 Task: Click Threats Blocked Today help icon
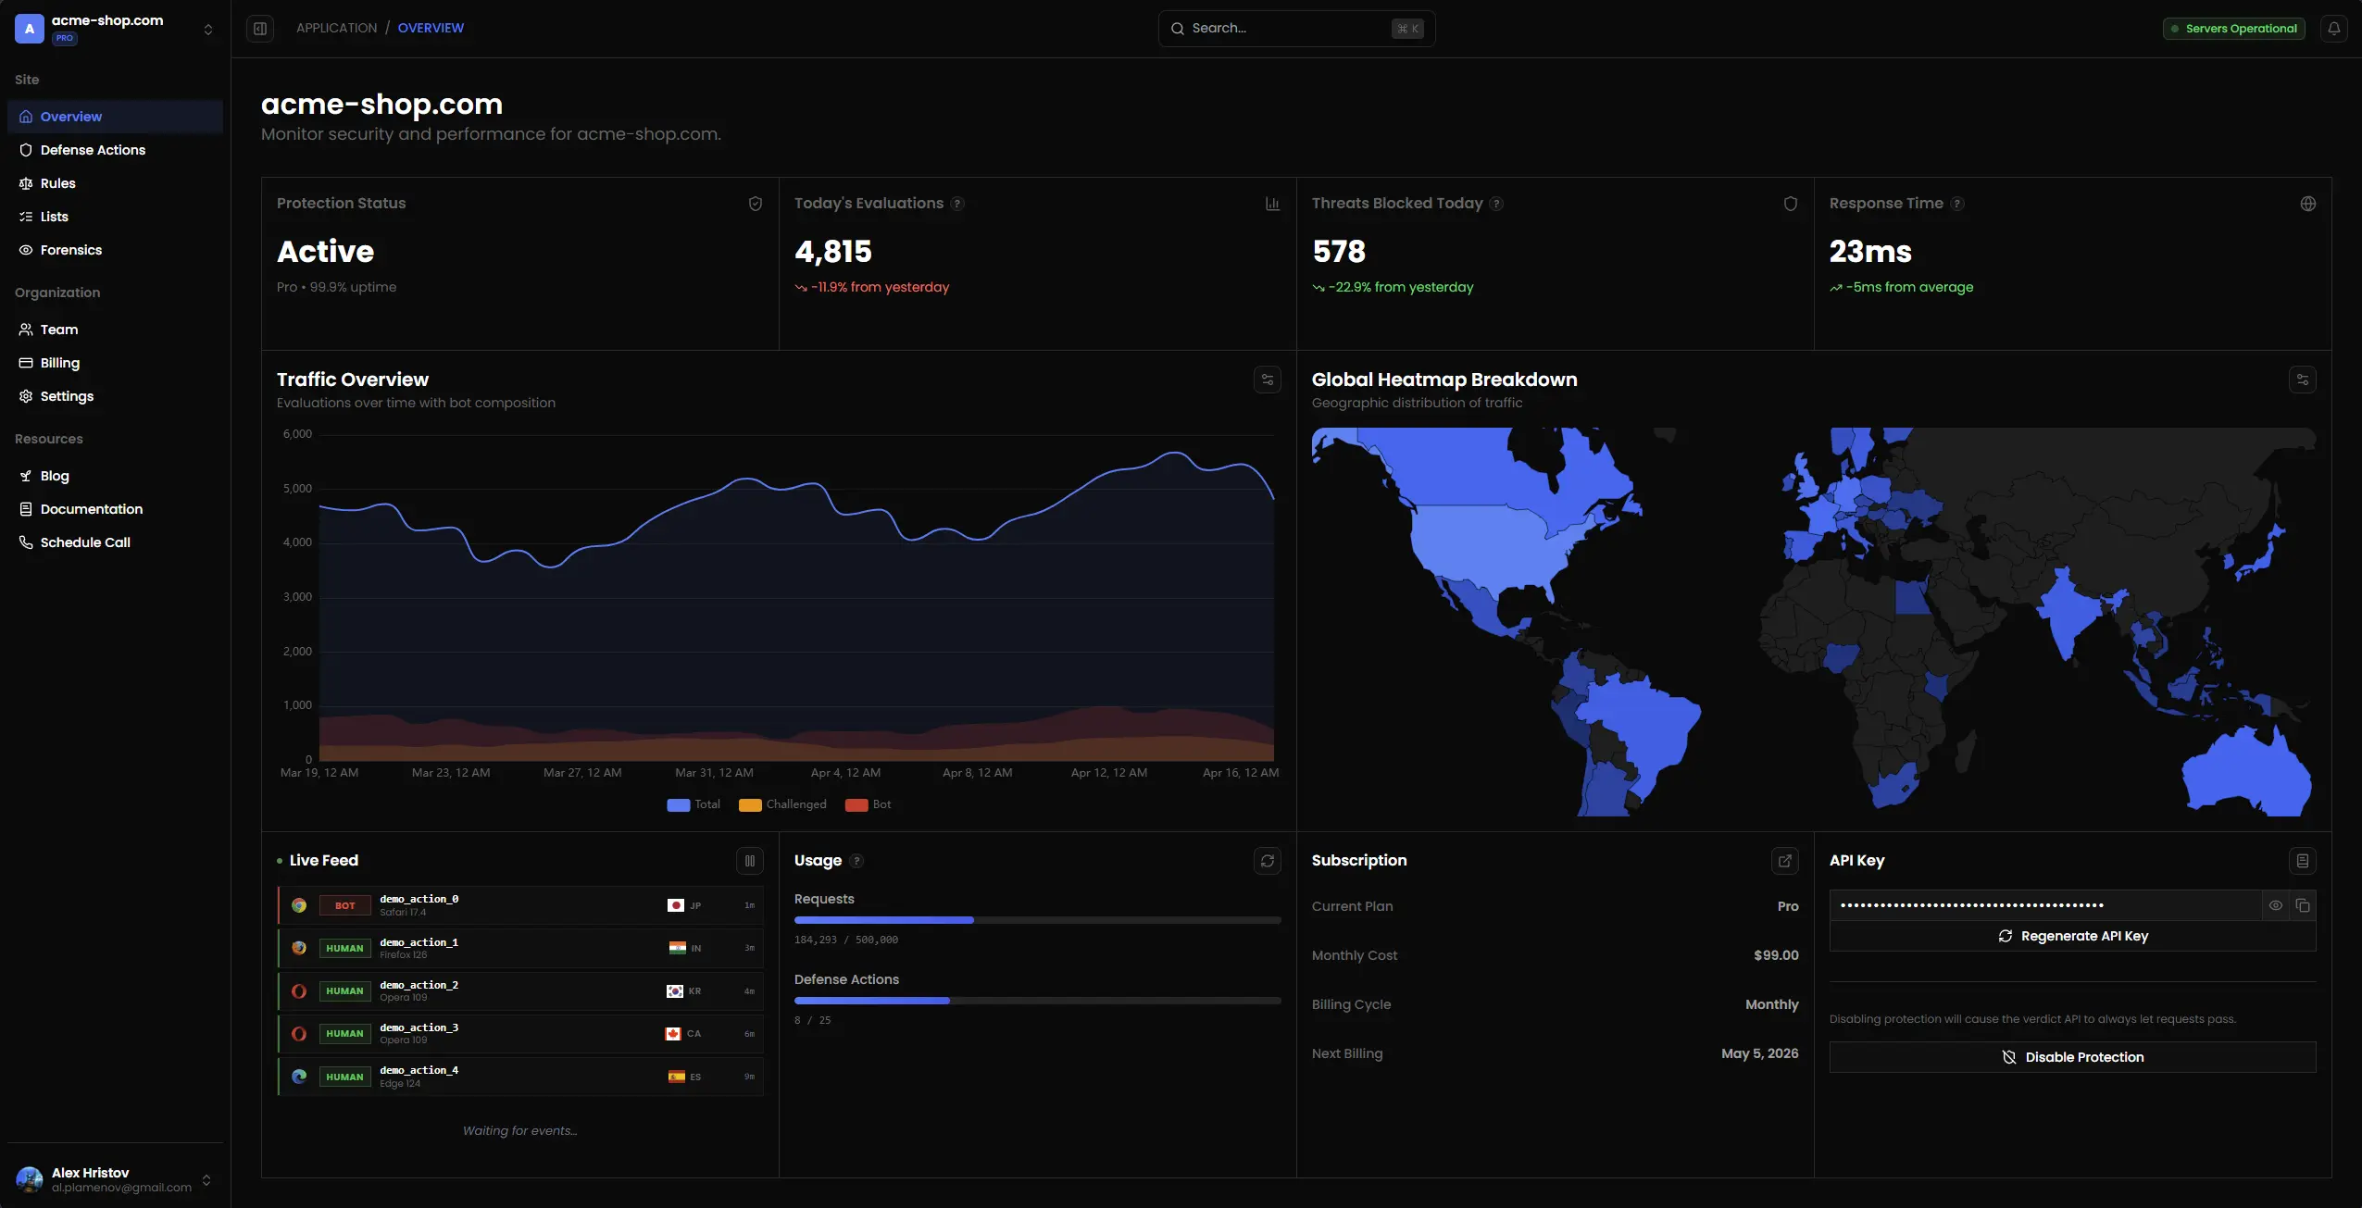(1496, 204)
